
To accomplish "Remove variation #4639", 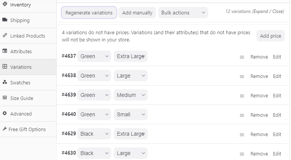I will [259, 96].
